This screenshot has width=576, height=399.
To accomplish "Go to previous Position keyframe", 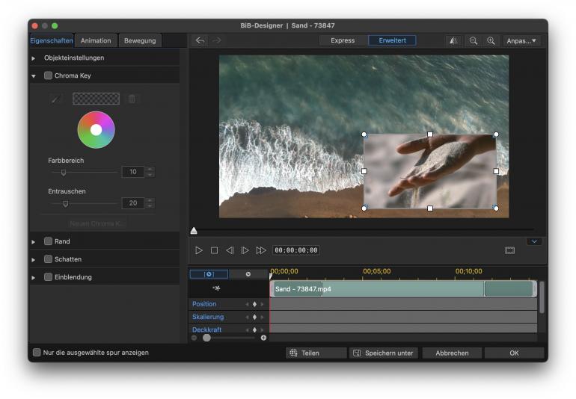I will 247,304.
